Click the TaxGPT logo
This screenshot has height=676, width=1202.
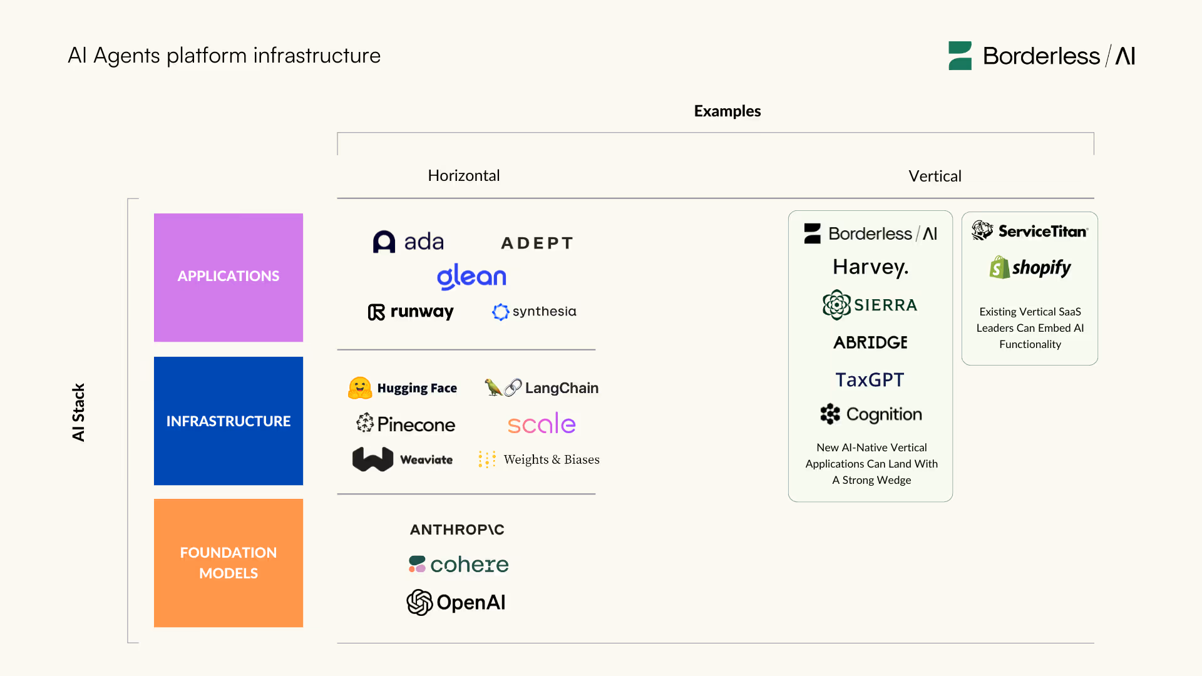tap(870, 379)
